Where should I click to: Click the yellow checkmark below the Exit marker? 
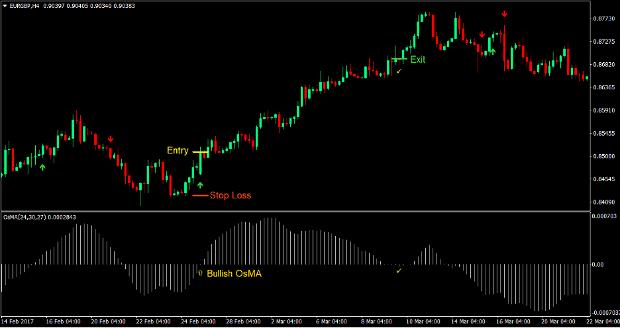(399, 71)
